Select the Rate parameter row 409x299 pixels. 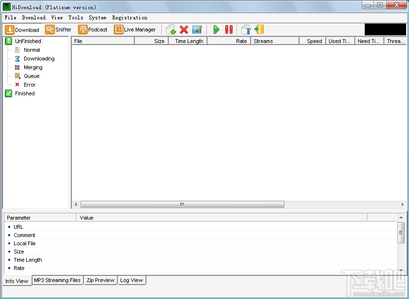tap(200, 268)
